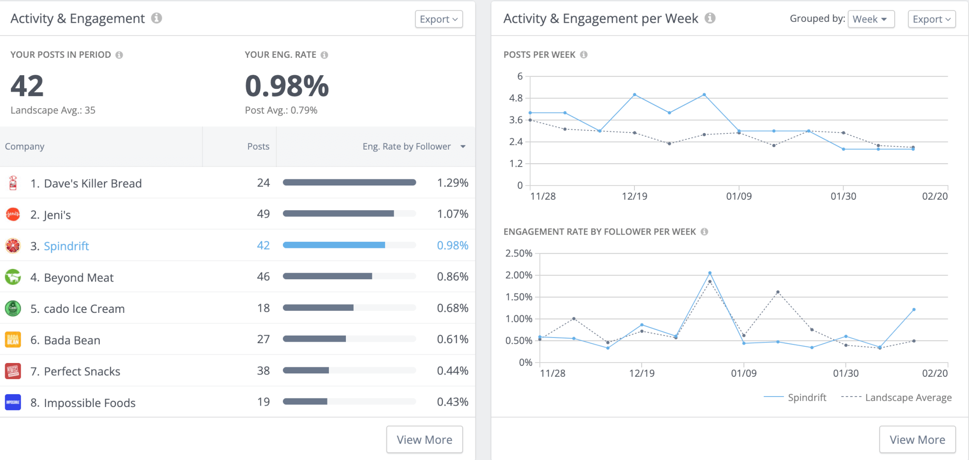Open Export dropdown in per Week panel
The width and height of the screenshot is (969, 460).
[x=932, y=19]
